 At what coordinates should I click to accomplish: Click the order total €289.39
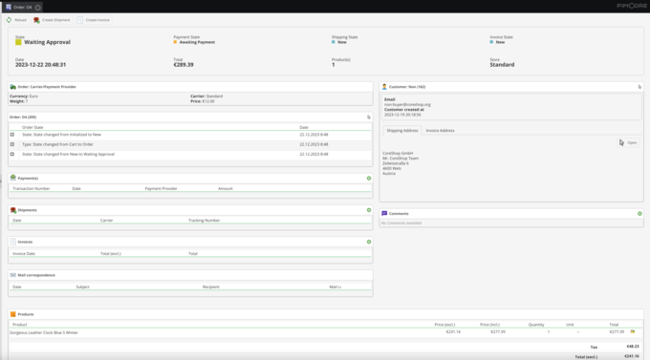[x=184, y=65]
